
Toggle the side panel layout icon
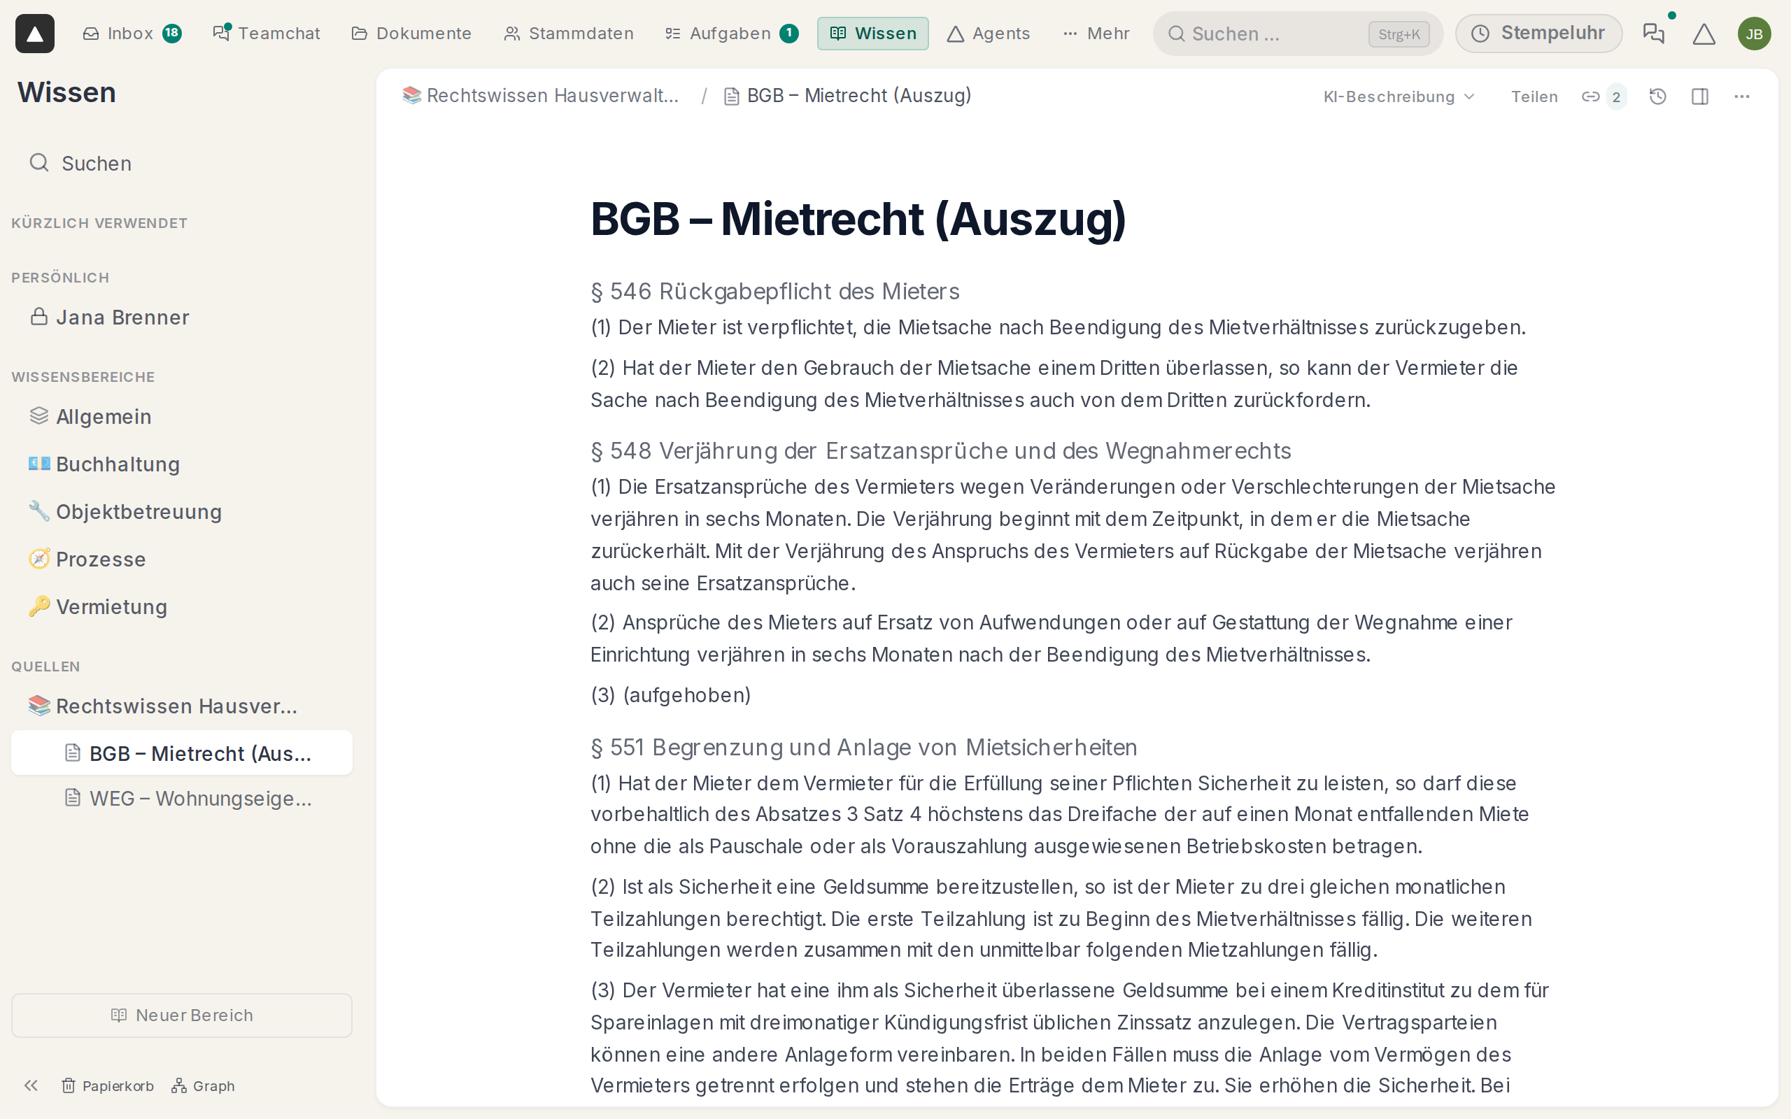coord(1700,97)
